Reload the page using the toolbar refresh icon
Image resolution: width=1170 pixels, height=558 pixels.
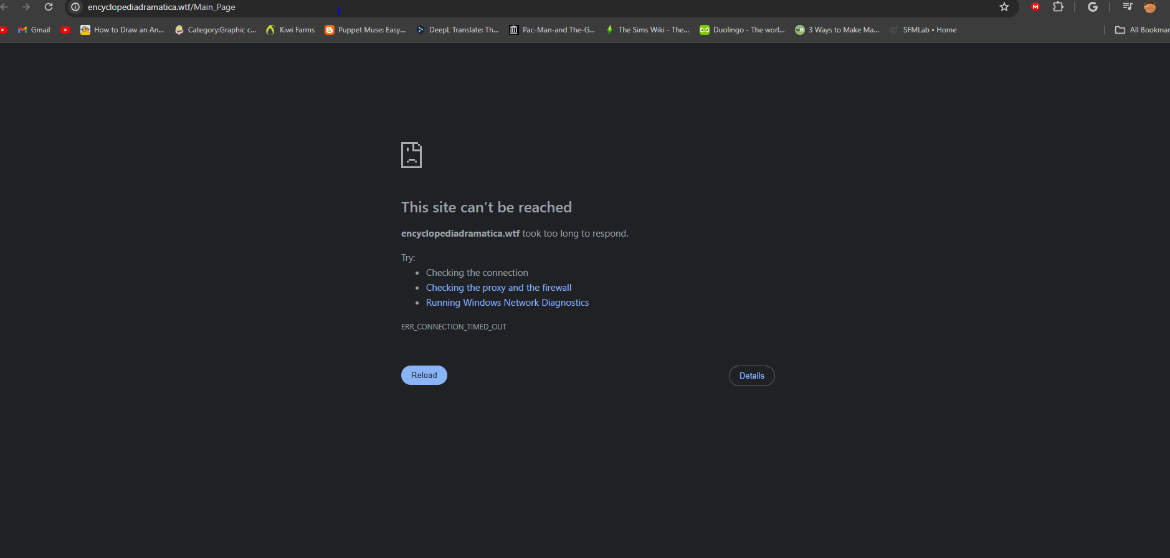[x=49, y=7]
